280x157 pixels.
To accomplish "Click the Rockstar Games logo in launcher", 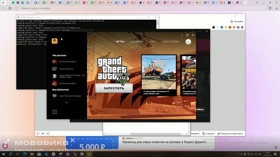I will coord(54,41).
